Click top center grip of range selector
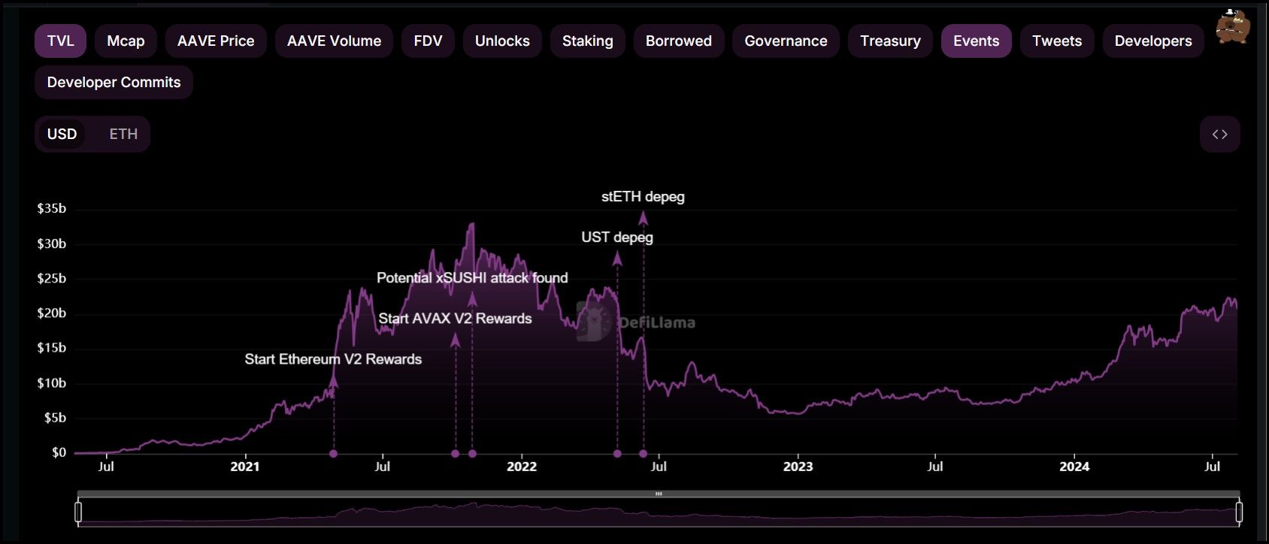This screenshot has width=1269, height=544. tap(659, 494)
